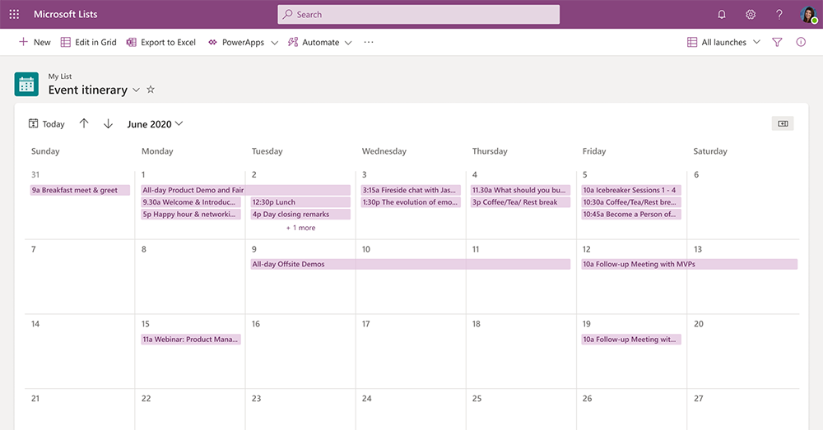Open the notifications bell
This screenshot has height=430, width=823.
722,14
